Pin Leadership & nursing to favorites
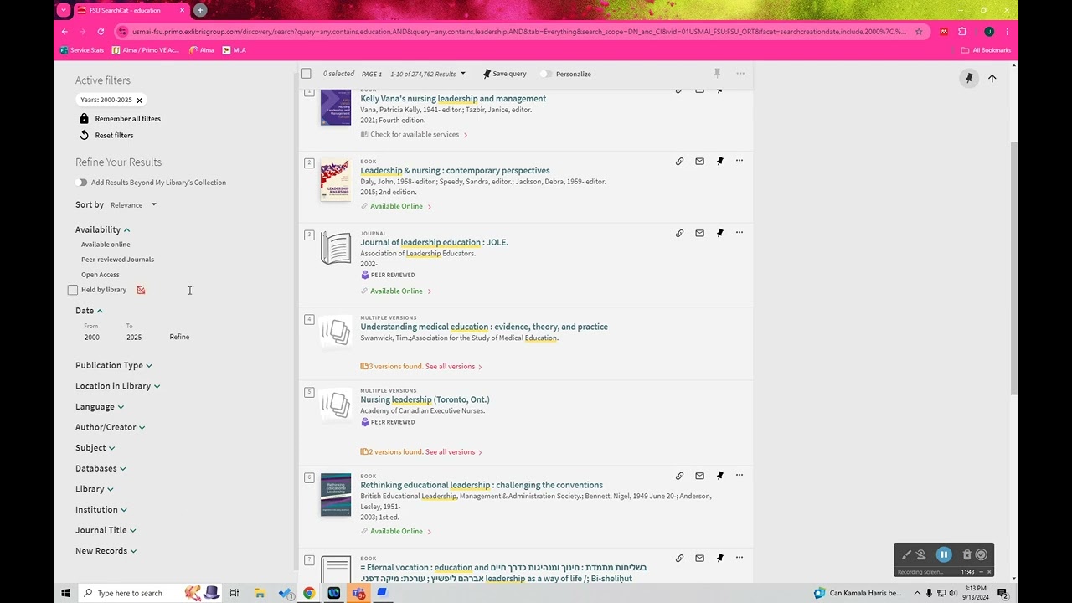 click(719, 161)
